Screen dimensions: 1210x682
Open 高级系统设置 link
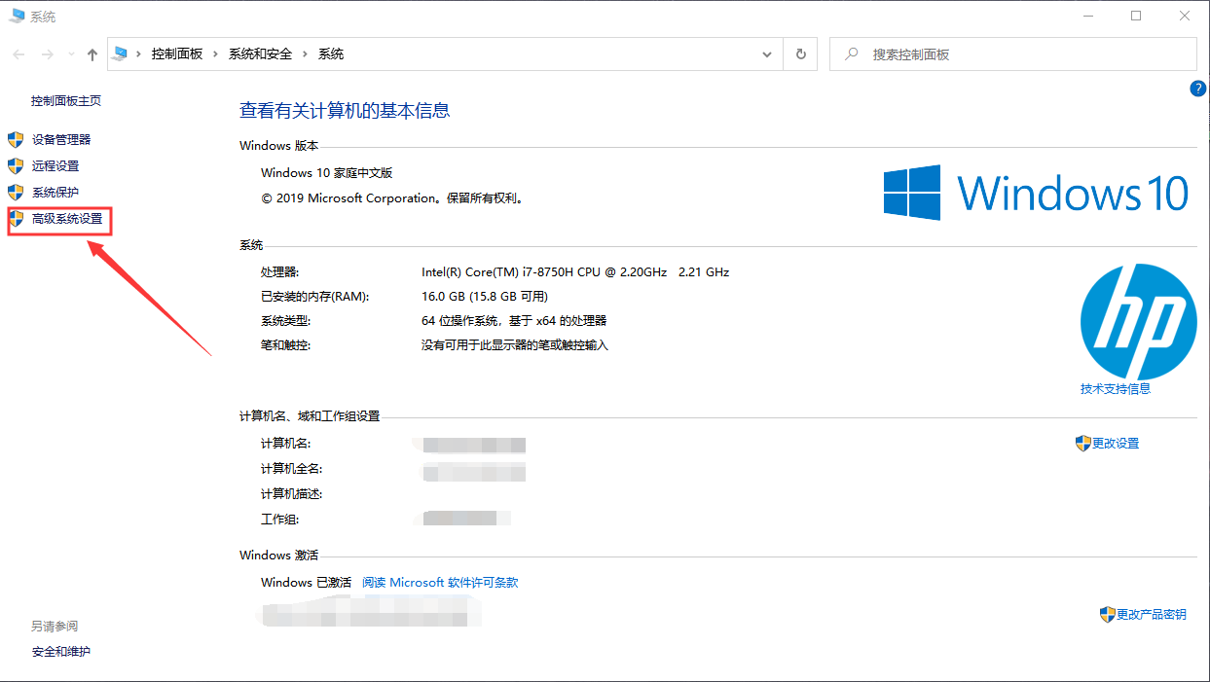point(67,219)
